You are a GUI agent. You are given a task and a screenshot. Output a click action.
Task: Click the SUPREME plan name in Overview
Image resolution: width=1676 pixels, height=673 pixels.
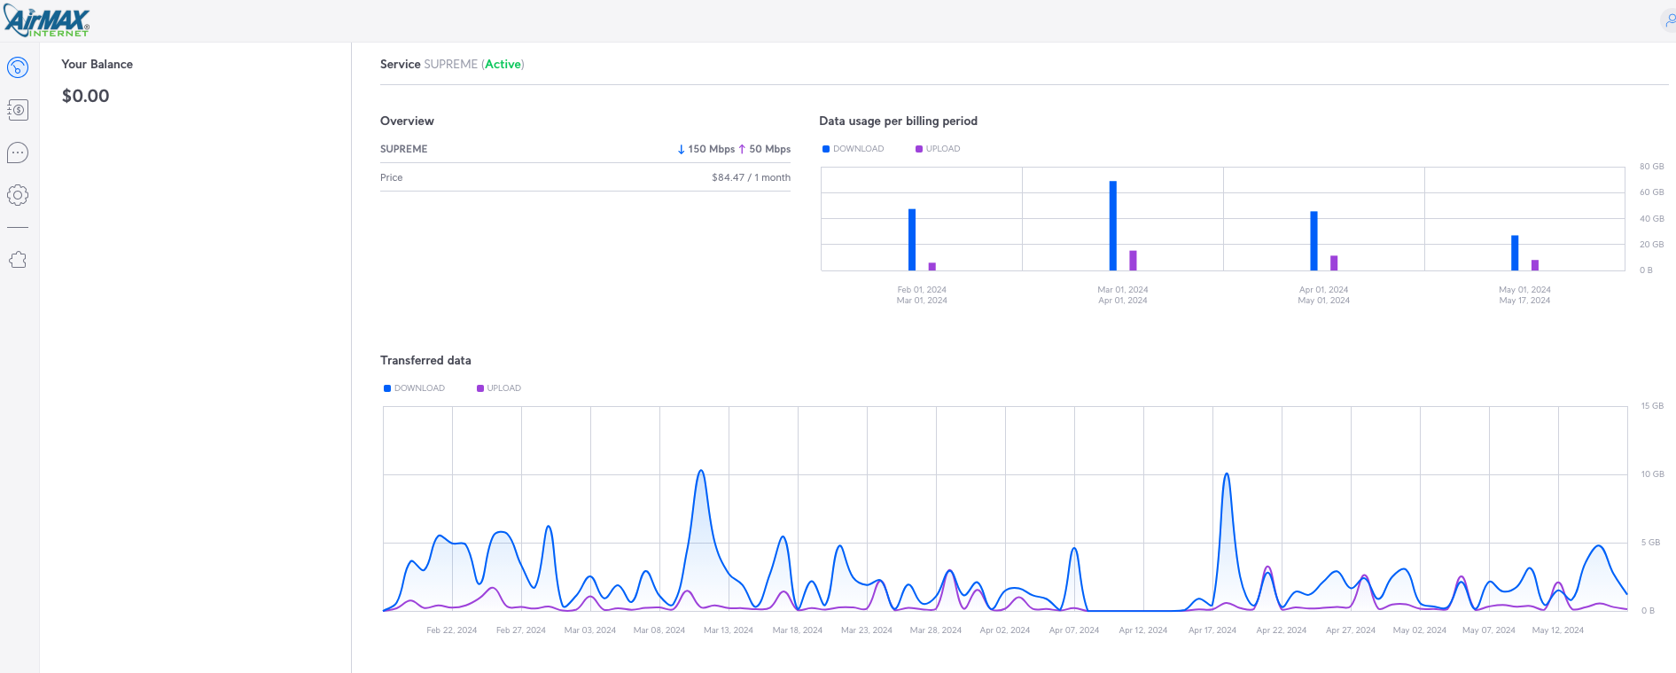coord(404,149)
